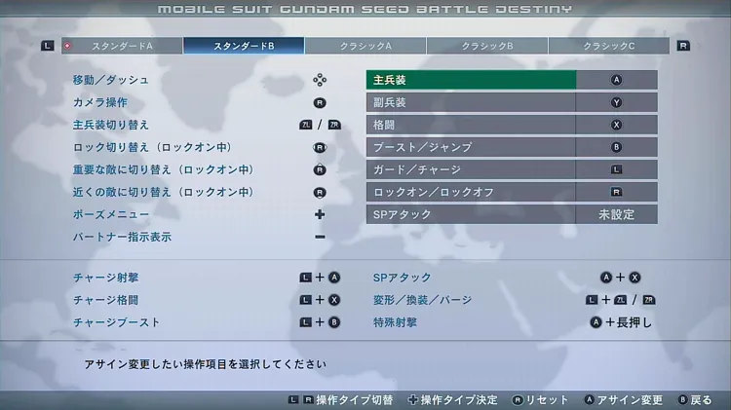Click the movement icon beside 移動／ダッシュ
This screenshot has height=410, width=731.
click(x=320, y=80)
